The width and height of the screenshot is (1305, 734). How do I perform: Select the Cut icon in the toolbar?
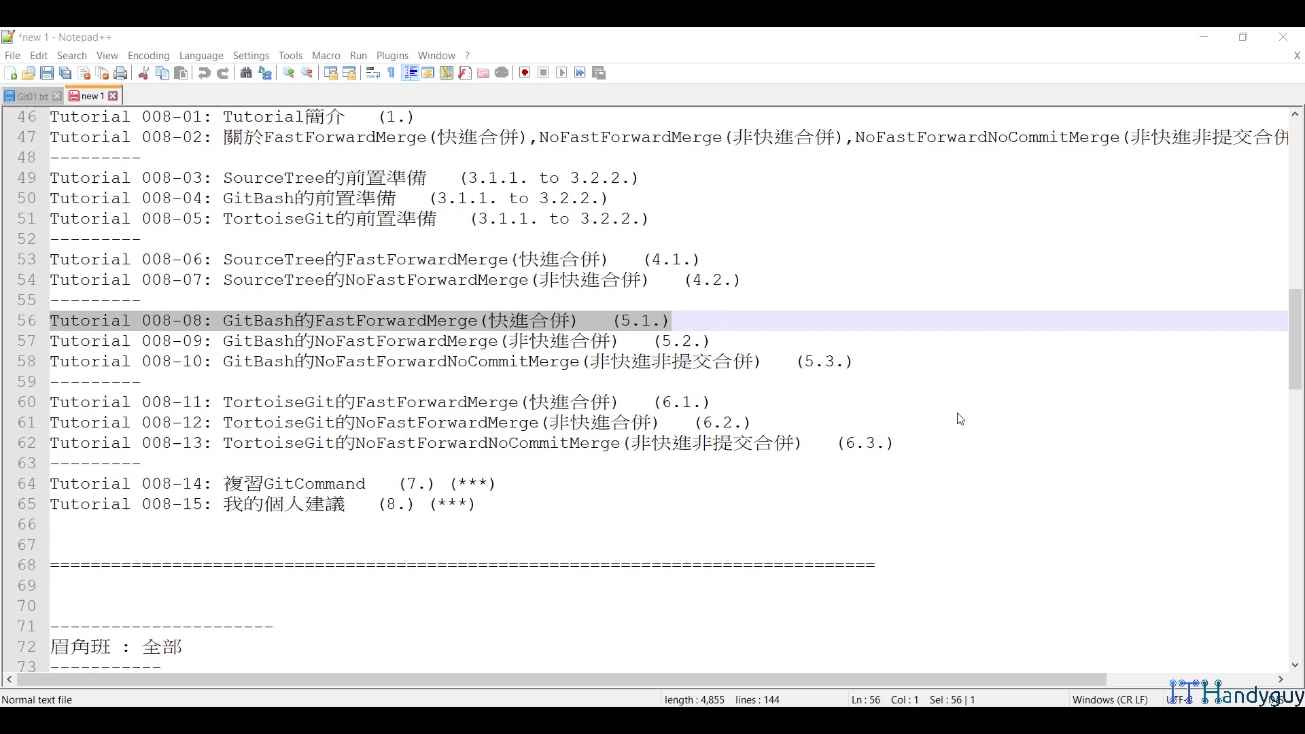143,73
